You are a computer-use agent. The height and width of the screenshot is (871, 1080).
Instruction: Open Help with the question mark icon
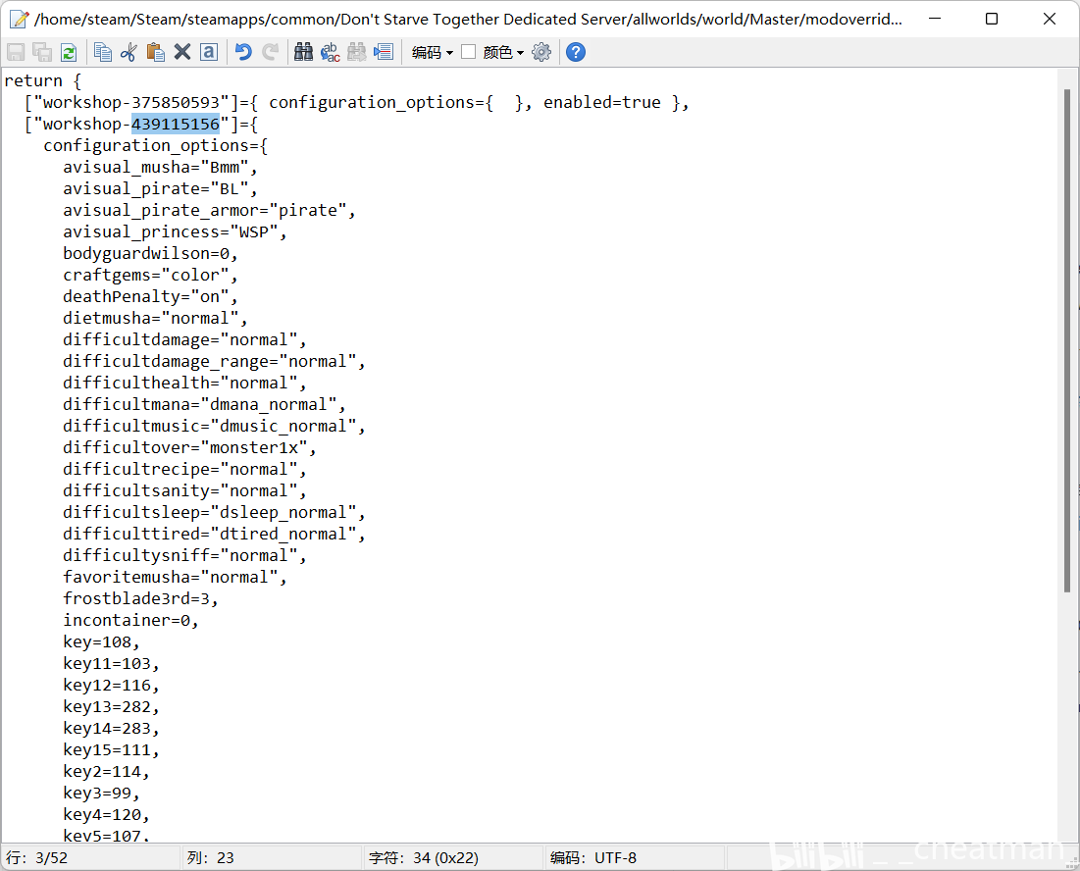[x=576, y=52]
